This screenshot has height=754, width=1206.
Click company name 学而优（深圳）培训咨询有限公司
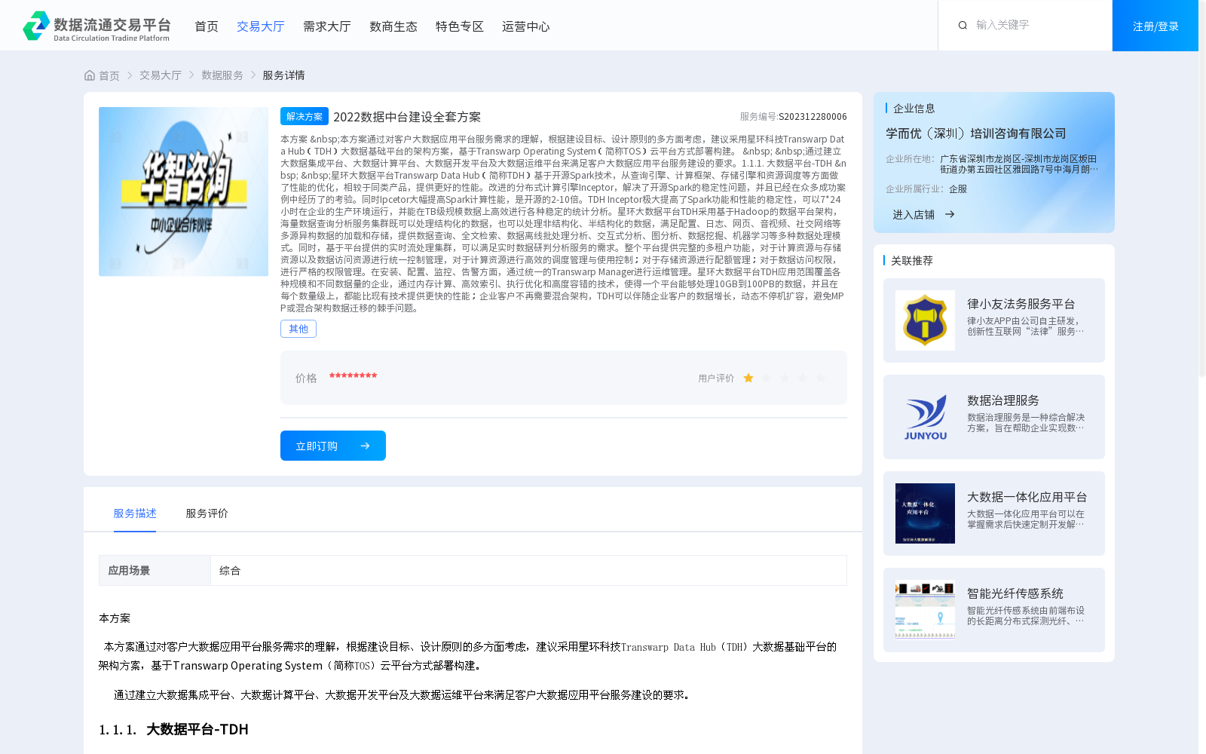coord(976,133)
